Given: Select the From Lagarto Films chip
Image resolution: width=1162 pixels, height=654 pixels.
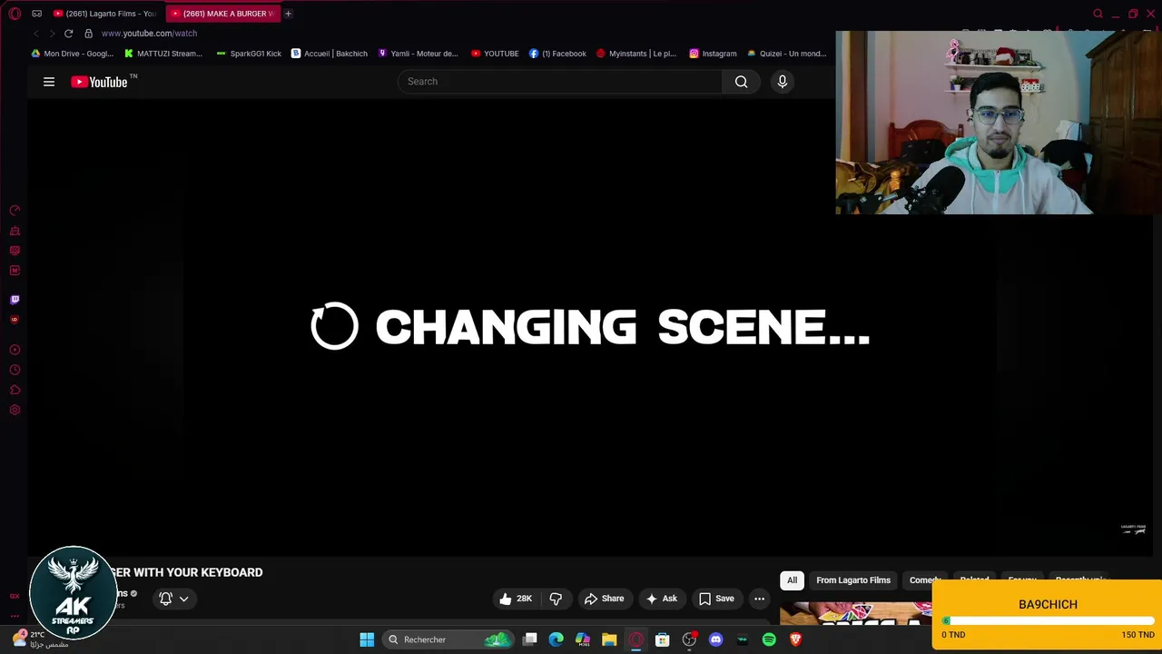Looking at the screenshot, I should click(x=853, y=580).
